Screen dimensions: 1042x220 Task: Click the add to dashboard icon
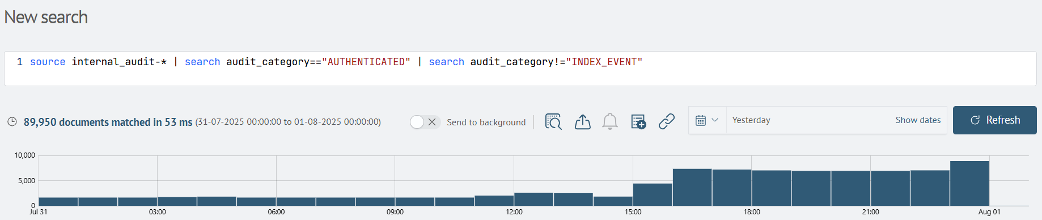click(638, 121)
